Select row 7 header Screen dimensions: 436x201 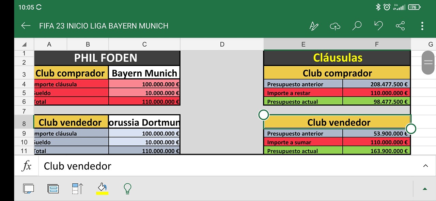pyautogui.click(x=24, y=110)
